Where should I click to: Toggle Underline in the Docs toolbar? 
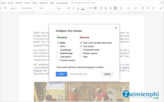pos(78,8)
